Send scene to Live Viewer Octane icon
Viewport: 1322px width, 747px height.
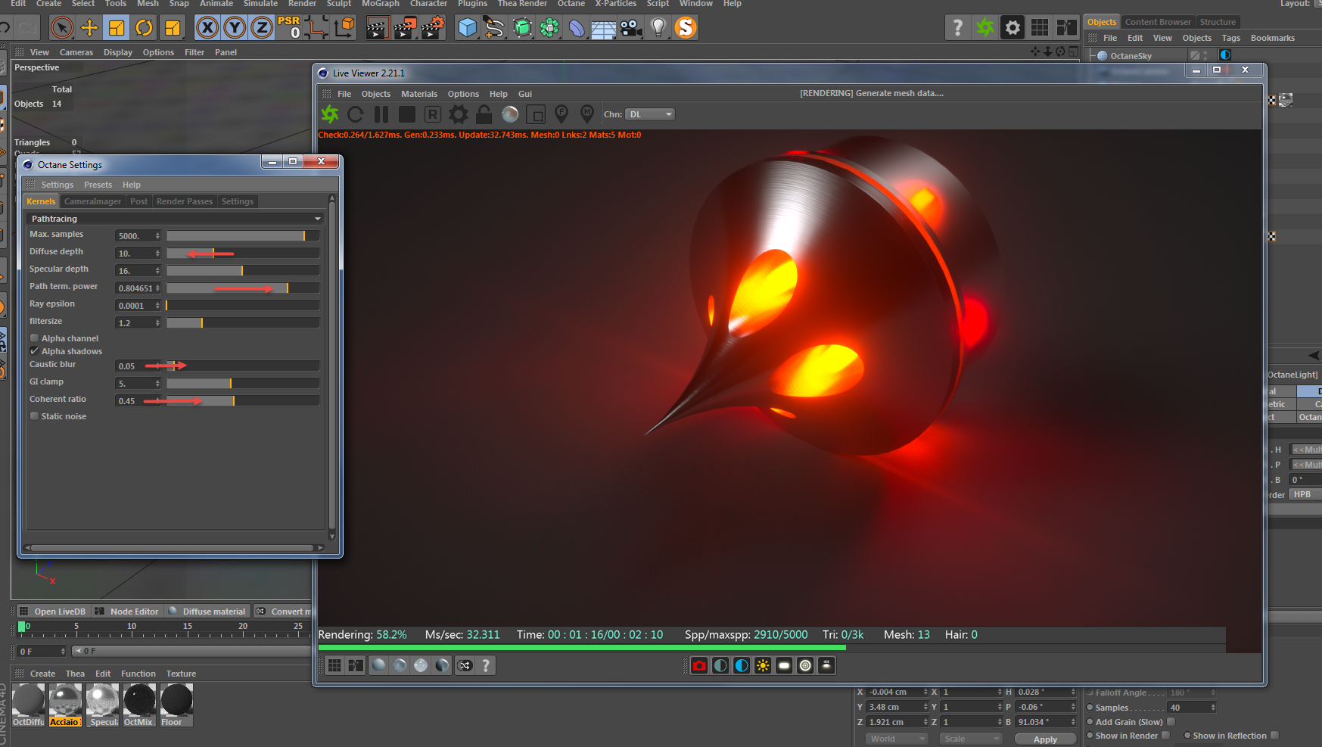[x=331, y=114]
